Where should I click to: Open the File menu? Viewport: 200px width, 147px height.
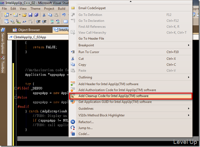click(x=4, y=9)
